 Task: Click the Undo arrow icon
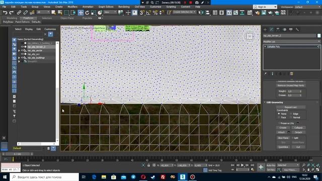5,13
